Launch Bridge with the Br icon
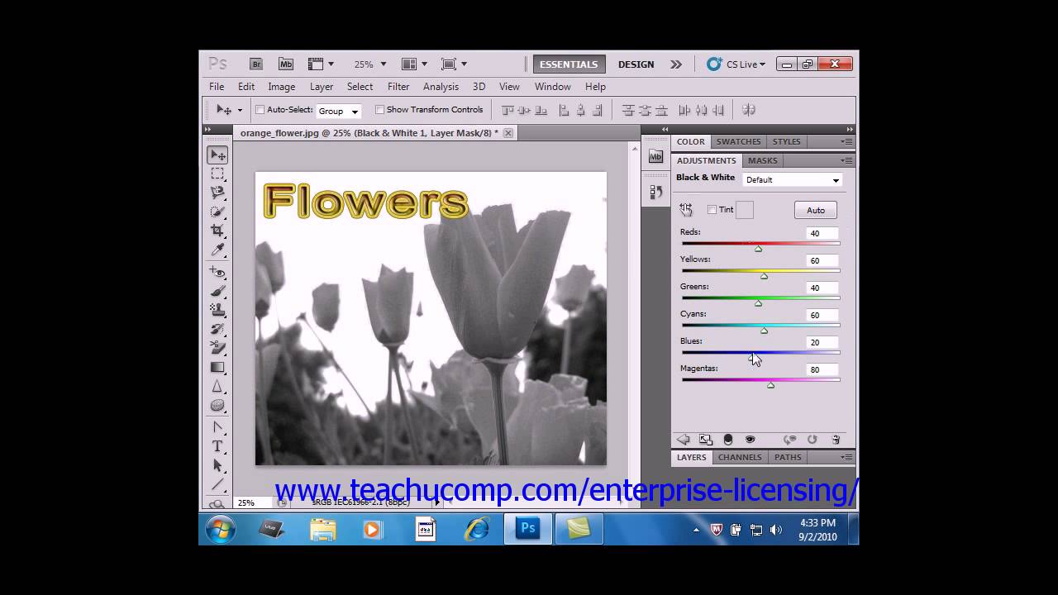 256,64
